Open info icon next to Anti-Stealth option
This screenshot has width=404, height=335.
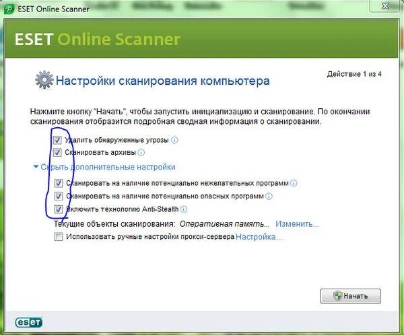[184, 209]
